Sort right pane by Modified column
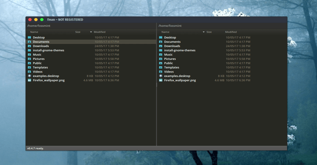Screen dimensions: 317x165 click(231, 32)
